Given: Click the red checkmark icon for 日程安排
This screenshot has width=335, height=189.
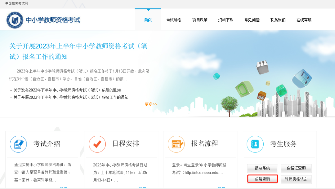Looking at the screenshot, I should [x=97, y=144].
